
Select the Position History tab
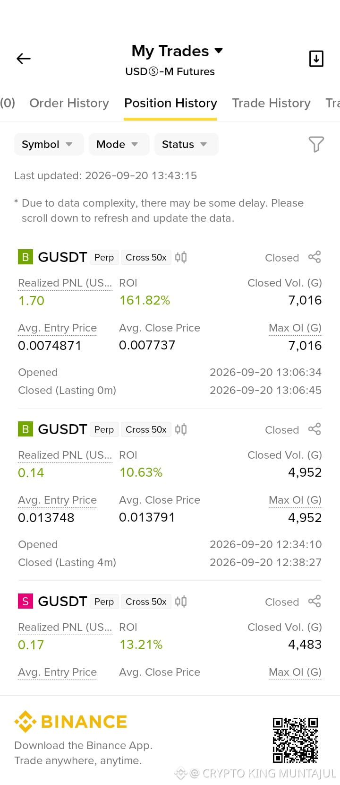tap(170, 103)
